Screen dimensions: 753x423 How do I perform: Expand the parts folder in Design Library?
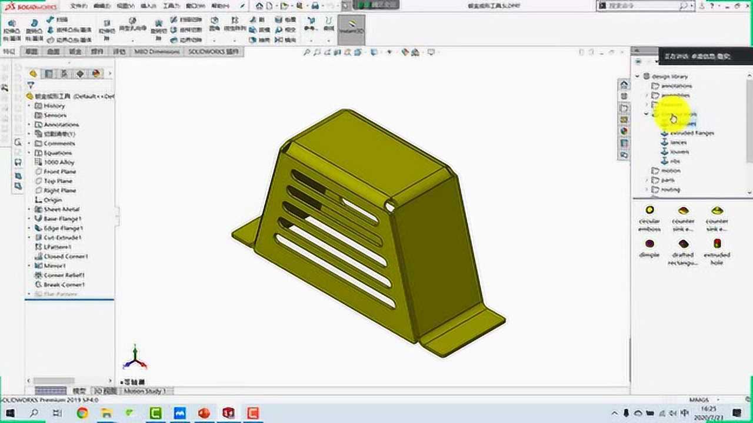pyautogui.click(x=646, y=180)
